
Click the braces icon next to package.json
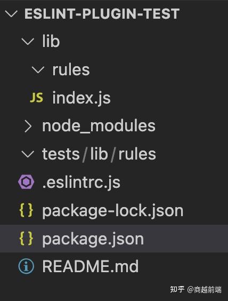click(x=26, y=239)
